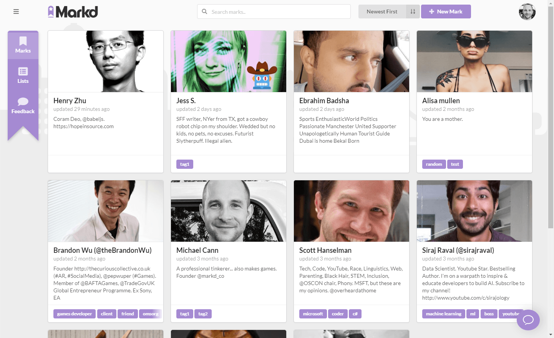The width and height of the screenshot is (554, 338).
Task: Open Henry Zhu's profile photo
Action: [x=106, y=61]
